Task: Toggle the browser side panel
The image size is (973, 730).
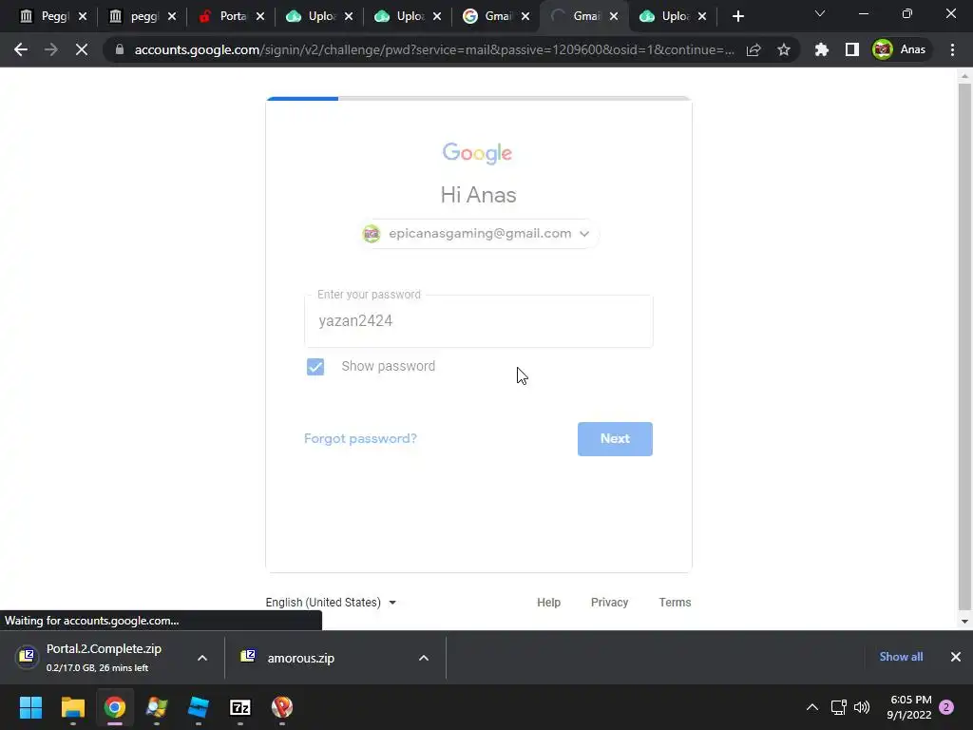Action: 852,49
